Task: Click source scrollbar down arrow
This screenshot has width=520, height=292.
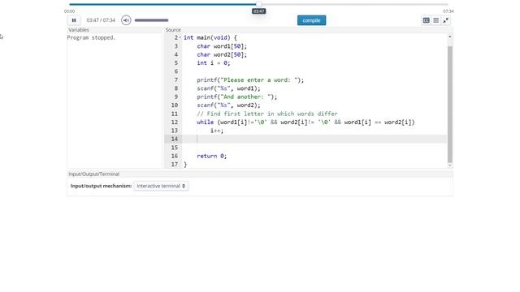Action: [449, 165]
